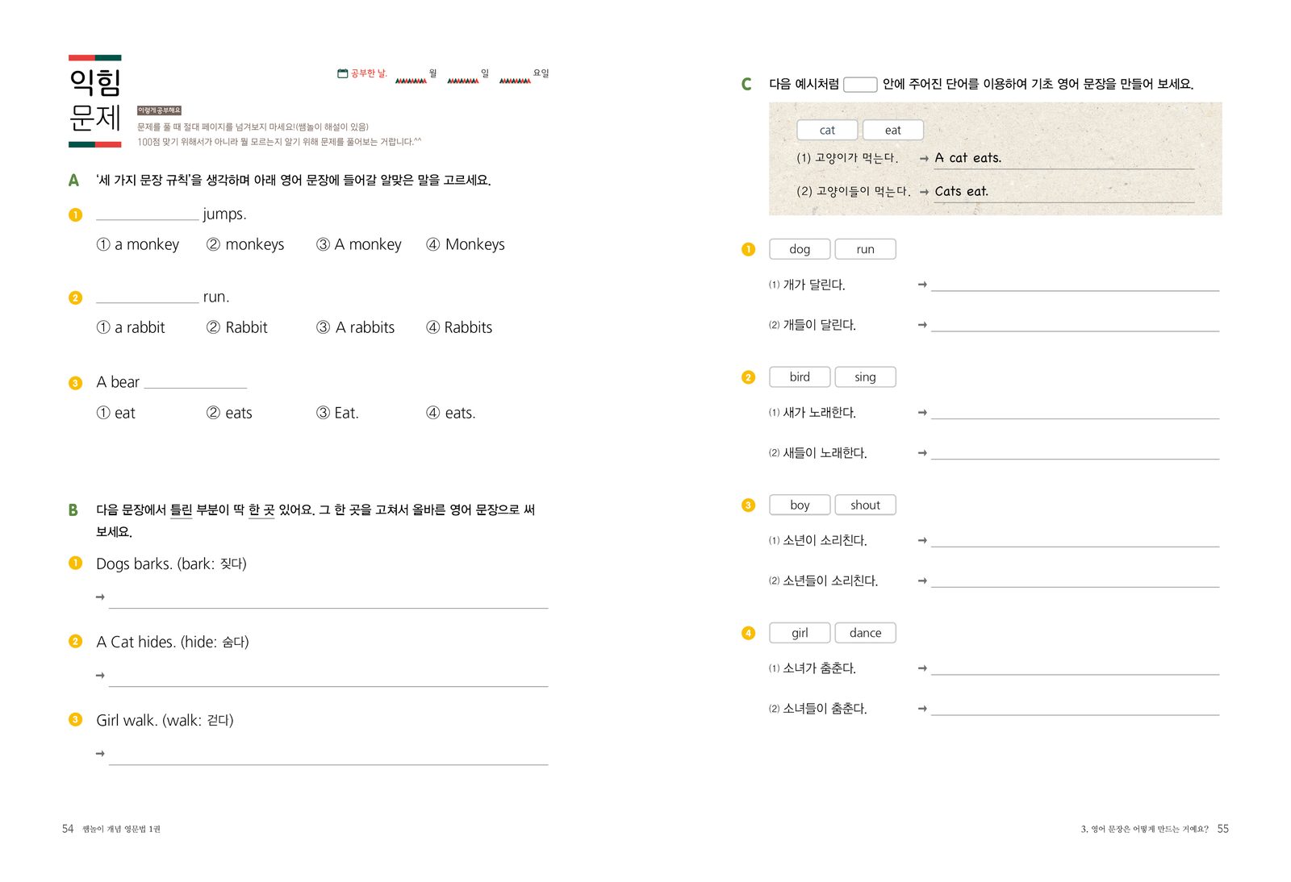Click the section B letter marker

click(73, 510)
